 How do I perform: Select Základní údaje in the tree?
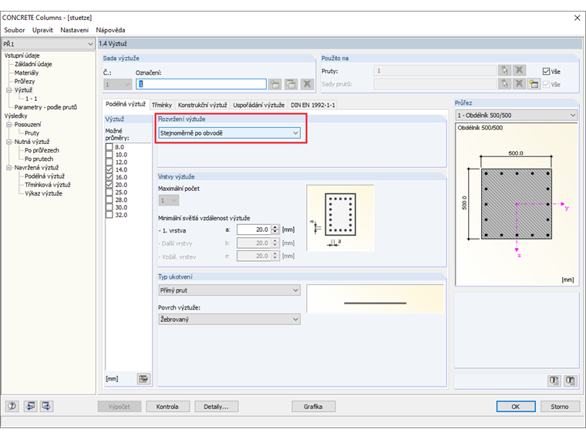[33, 64]
